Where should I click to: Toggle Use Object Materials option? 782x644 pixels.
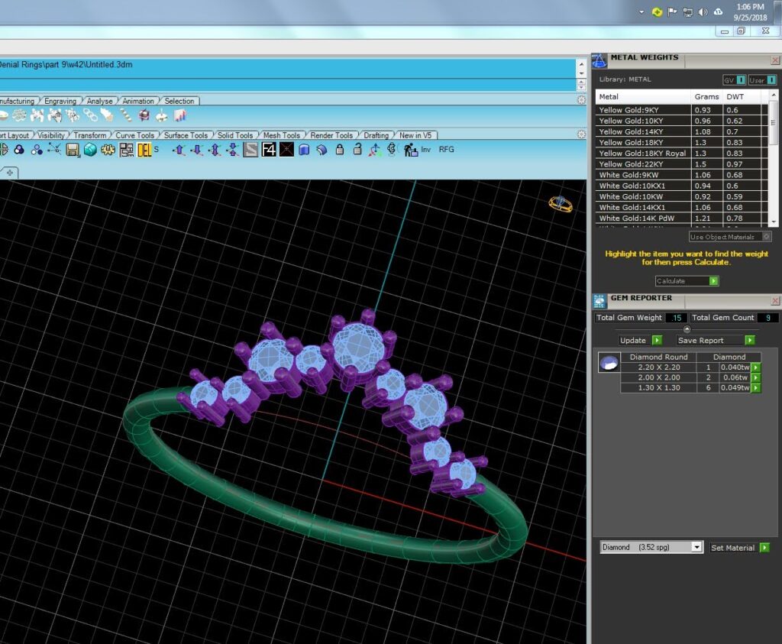tap(730, 237)
